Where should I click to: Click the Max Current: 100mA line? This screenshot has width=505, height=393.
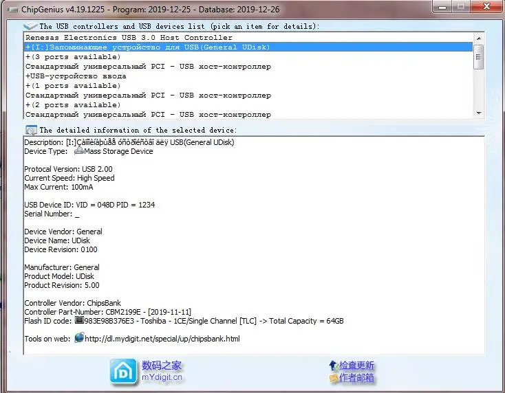[58, 187]
